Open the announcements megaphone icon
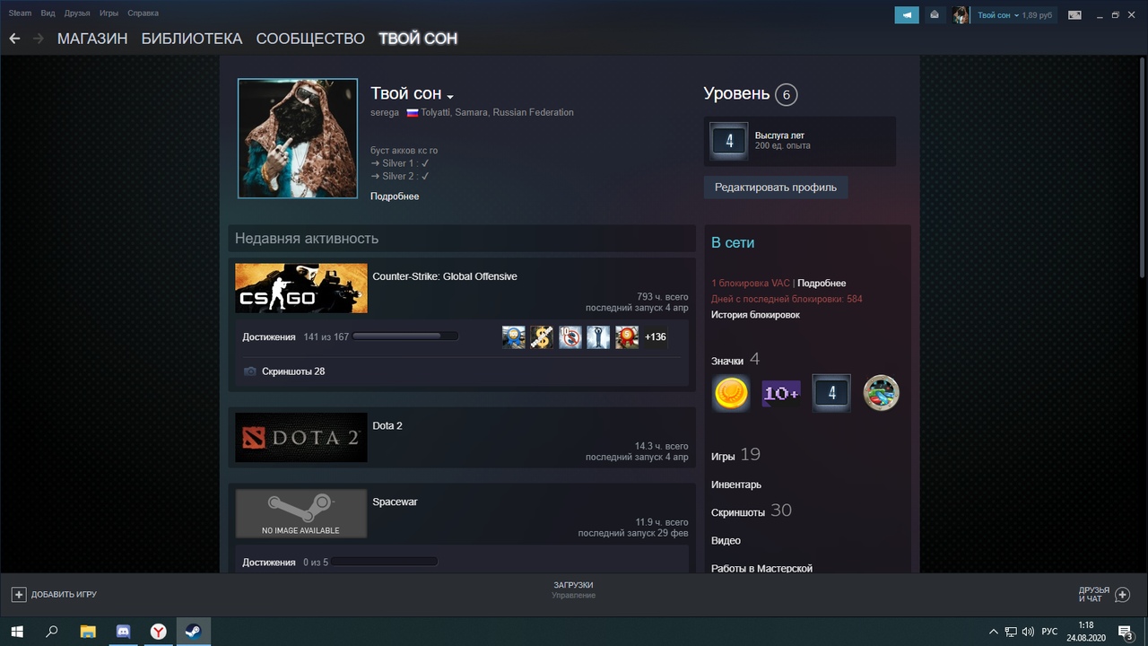The image size is (1148, 646). coord(907,14)
